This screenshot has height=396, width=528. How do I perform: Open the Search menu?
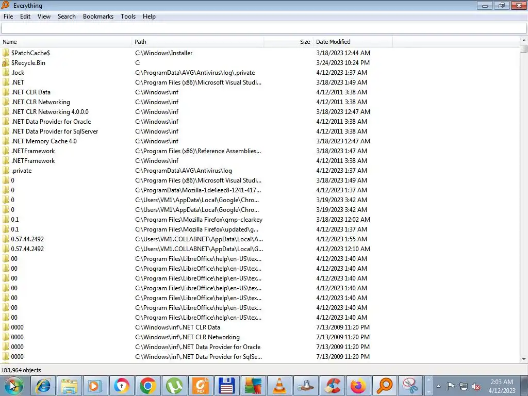coord(67,16)
